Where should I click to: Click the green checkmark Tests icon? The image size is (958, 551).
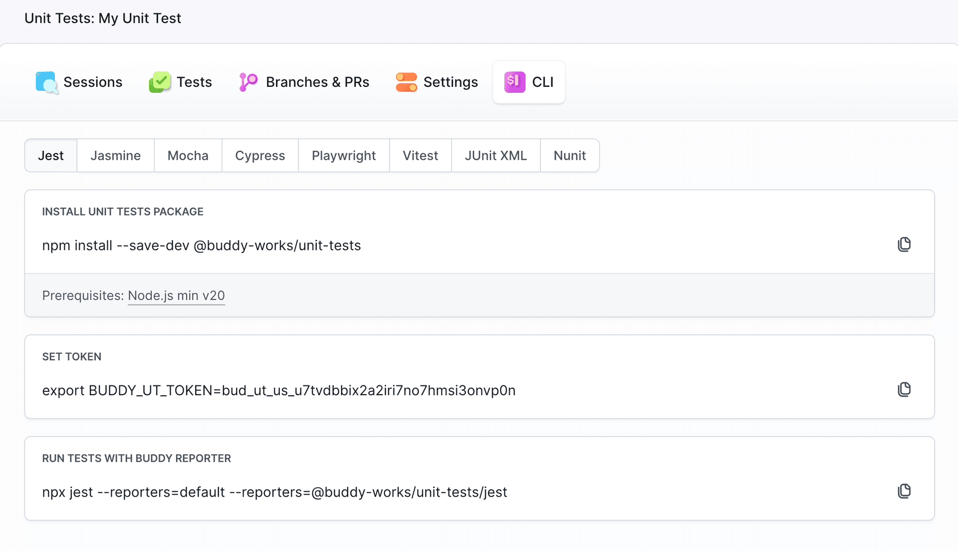159,82
